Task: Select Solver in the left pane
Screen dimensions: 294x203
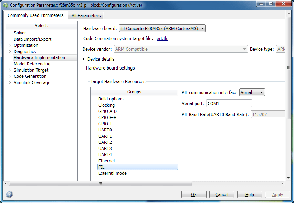Action: (x=20, y=33)
